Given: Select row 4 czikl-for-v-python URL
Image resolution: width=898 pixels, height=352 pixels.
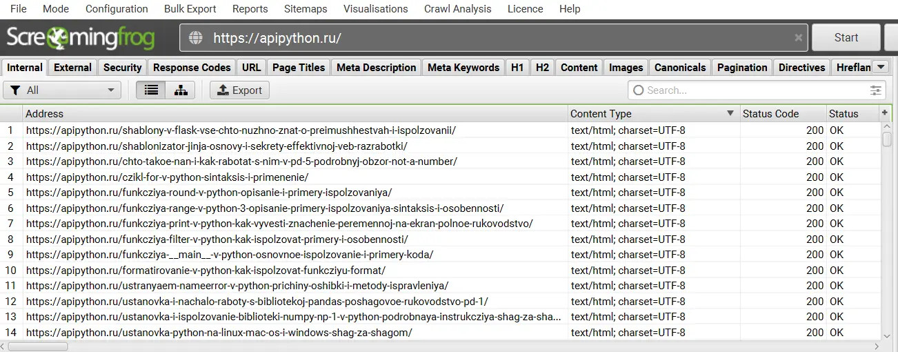Looking at the screenshot, I should (167, 177).
